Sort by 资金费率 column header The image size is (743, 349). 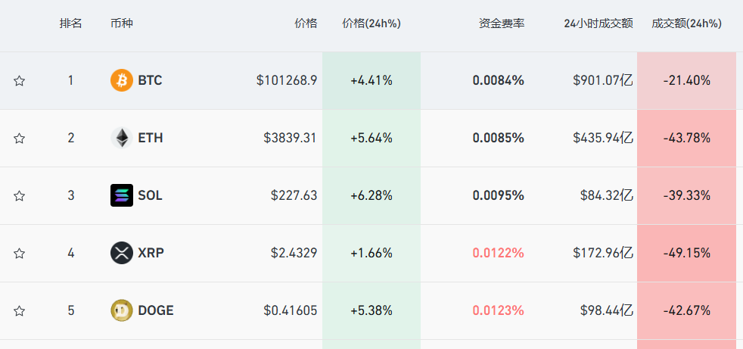pyautogui.click(x=501, y=23)
